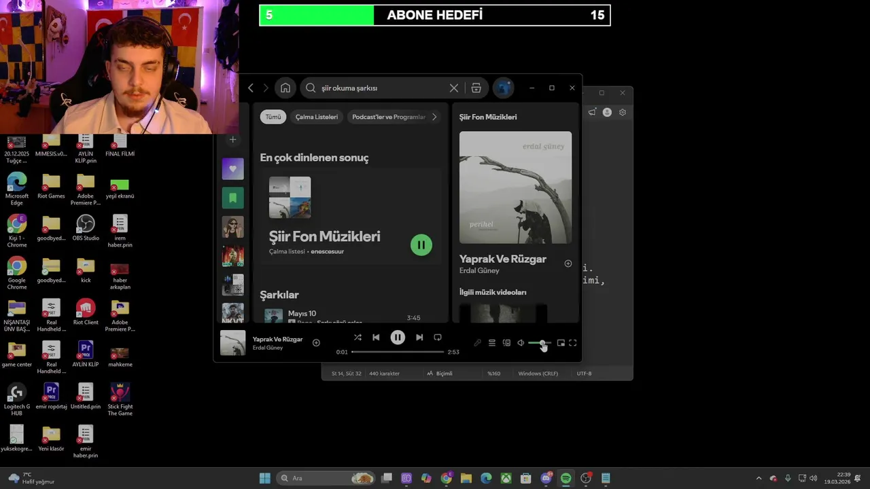Open the playback queue
This screenshot has height=489, width=870.
491,343
